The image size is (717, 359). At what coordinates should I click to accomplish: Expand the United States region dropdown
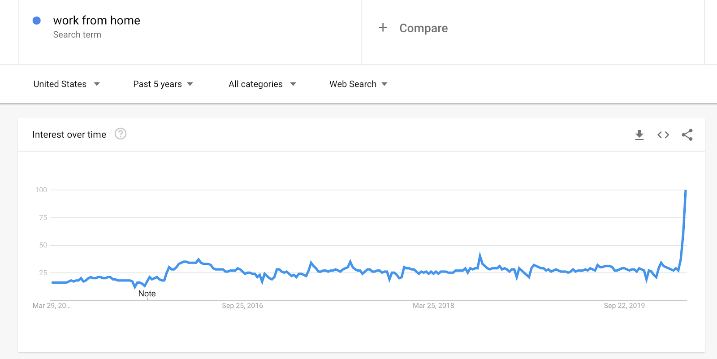[66, 84]
